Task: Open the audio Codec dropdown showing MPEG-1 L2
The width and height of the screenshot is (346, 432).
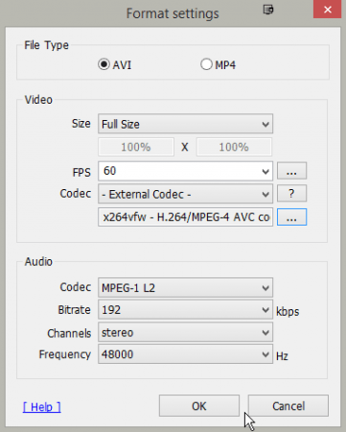Action: click(185, 287)
